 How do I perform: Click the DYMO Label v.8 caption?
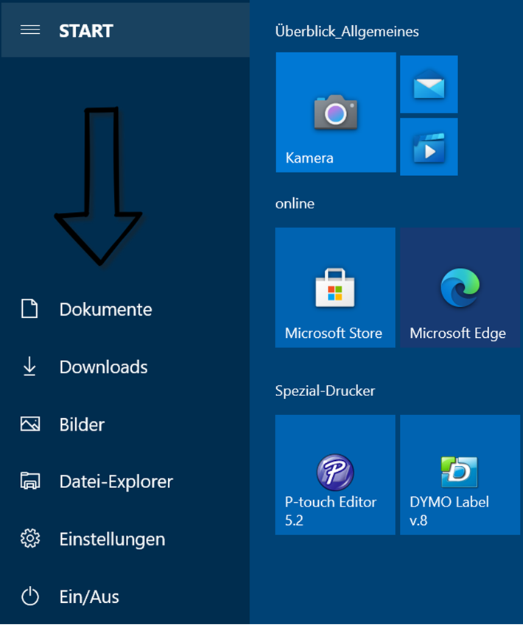449,511
